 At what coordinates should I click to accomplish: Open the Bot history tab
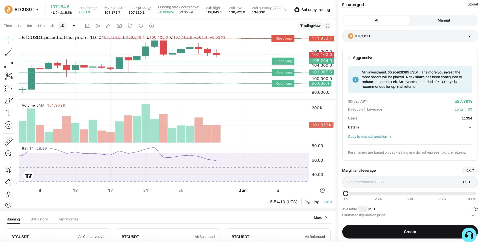(x=39, y=219)
